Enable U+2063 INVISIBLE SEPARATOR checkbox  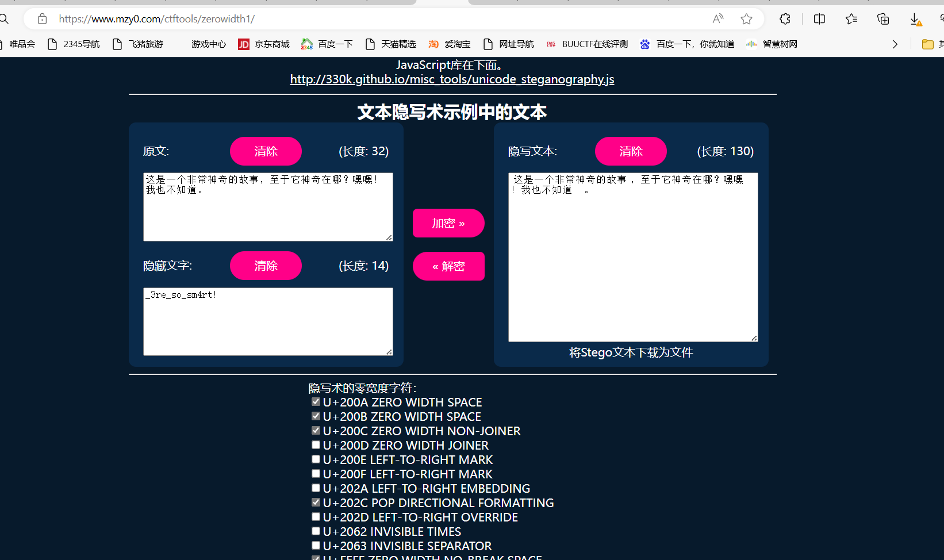[x=316, y=546]
